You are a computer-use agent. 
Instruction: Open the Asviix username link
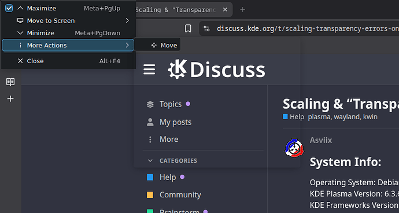[x=320, y=140]
